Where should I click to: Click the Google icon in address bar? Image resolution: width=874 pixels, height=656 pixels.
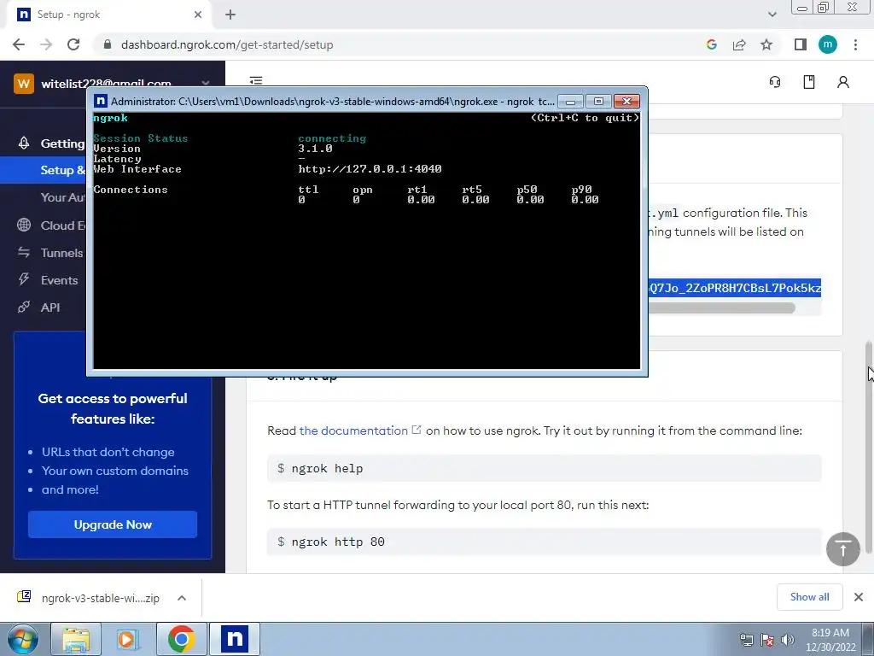coord(711,44)
